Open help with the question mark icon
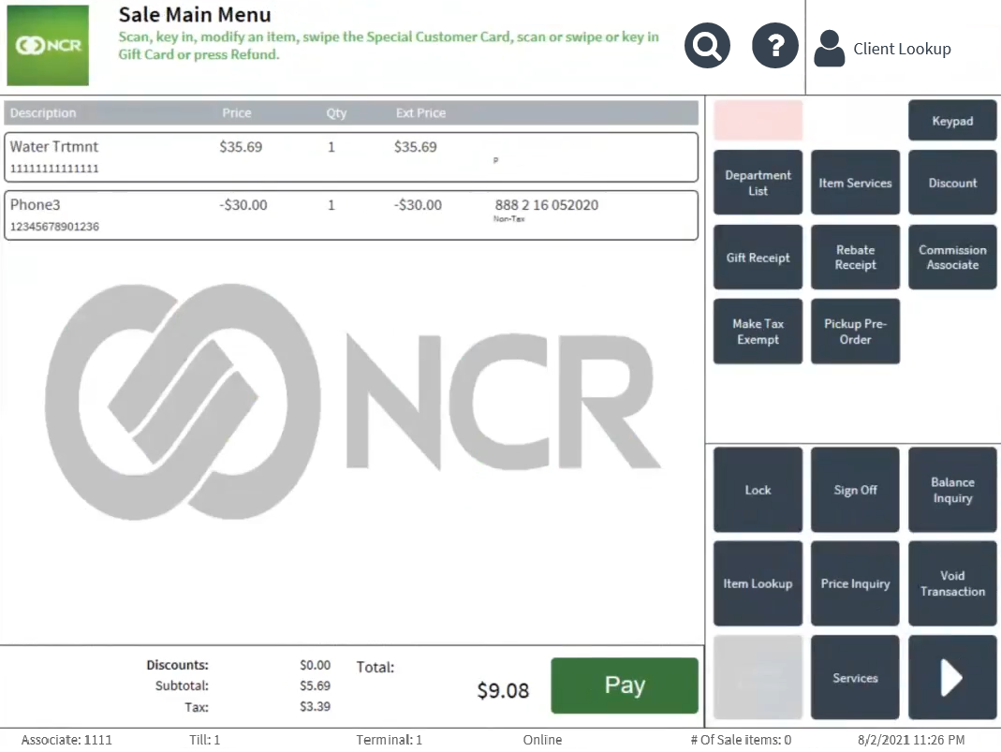1001x752 pixels. (775, 46)
